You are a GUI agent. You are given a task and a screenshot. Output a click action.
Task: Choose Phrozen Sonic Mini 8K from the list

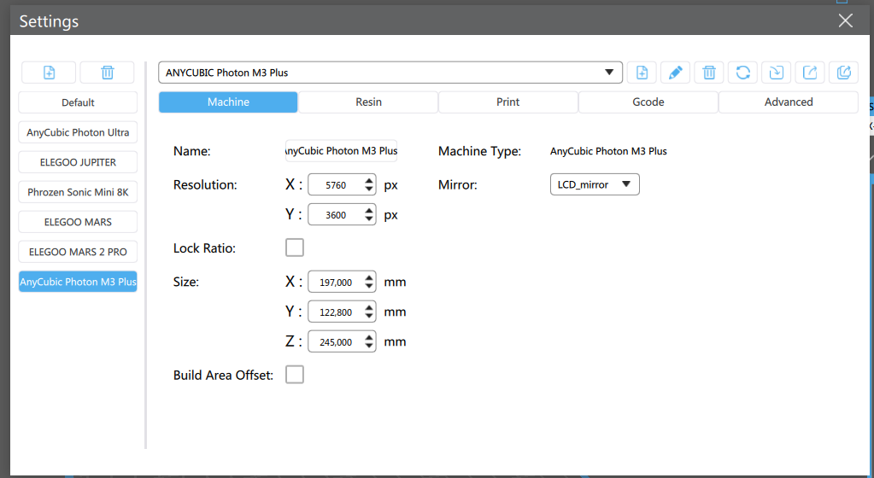click(x=78, y=192)
